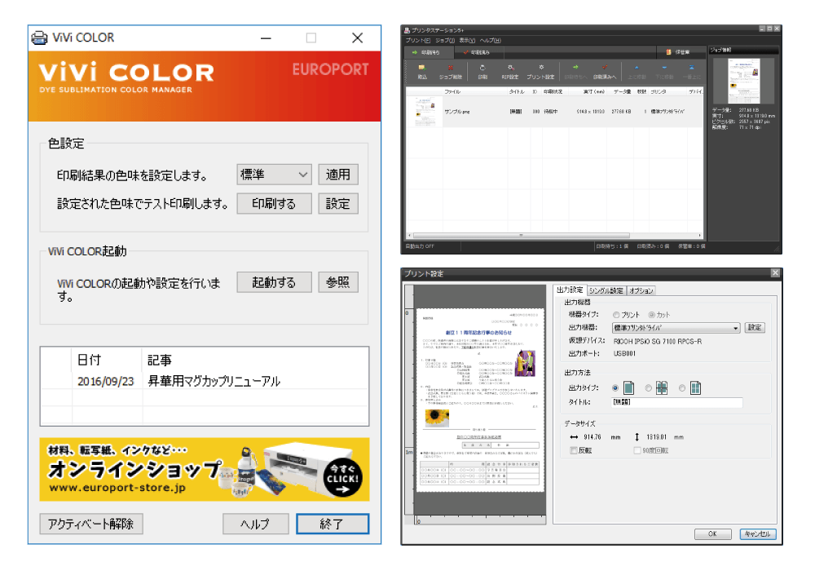The width and height of the screenshot is (815, 571).
Task: Select the third 出力タイプ radio button
Action: point(682,388)
